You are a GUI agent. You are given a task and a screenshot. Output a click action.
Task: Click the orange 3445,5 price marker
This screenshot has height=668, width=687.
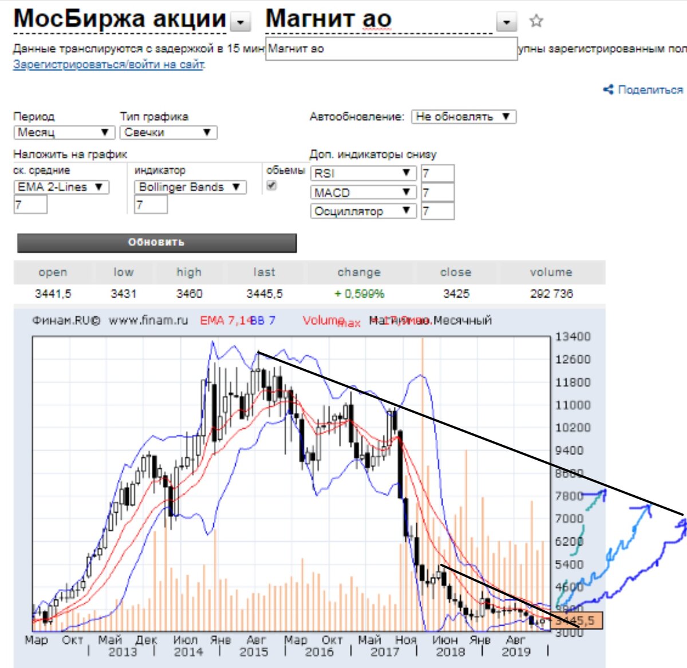(x=577, y=620)
